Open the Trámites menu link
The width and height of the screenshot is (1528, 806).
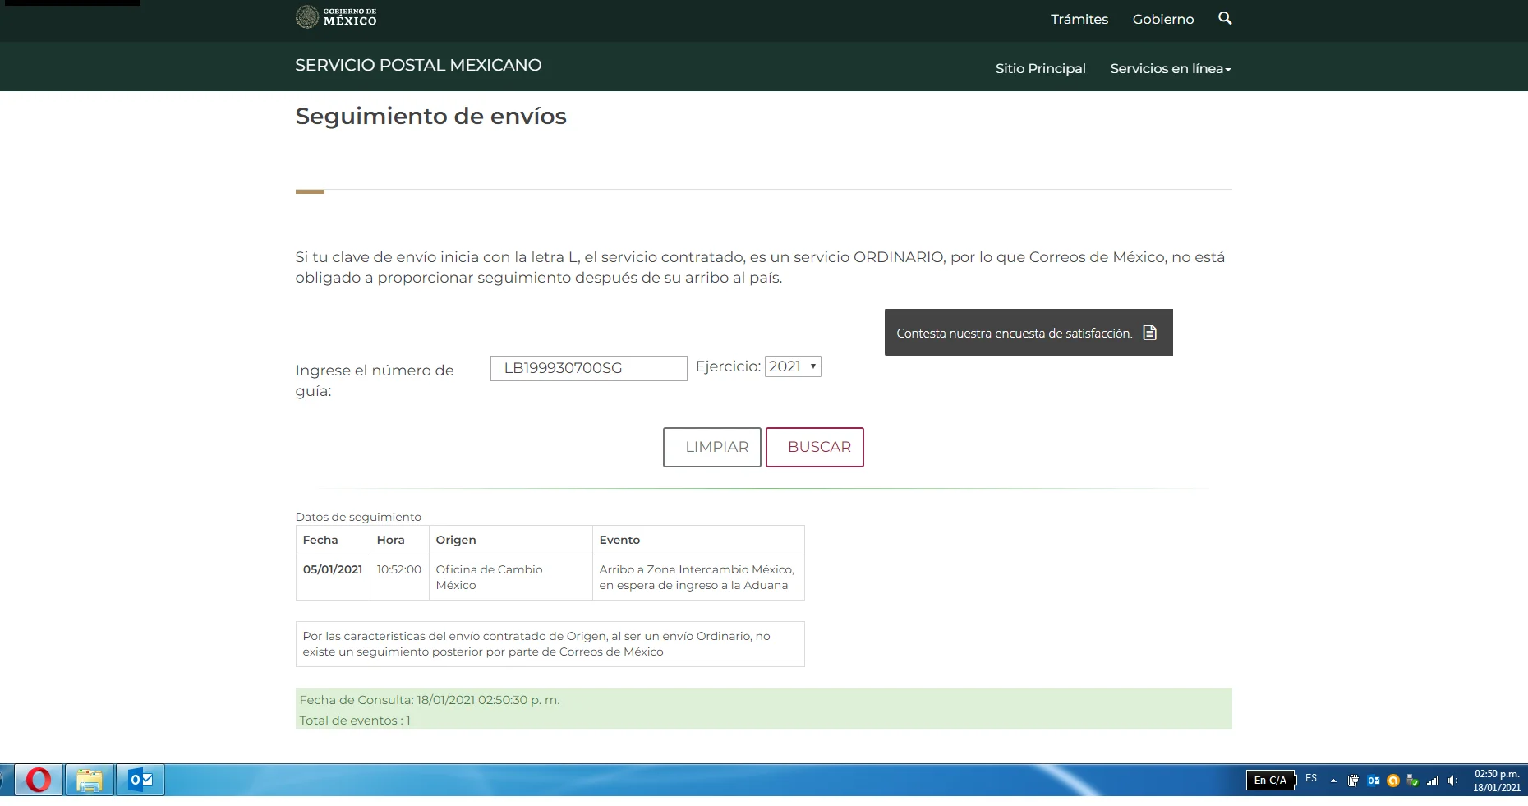point(1079,19)
